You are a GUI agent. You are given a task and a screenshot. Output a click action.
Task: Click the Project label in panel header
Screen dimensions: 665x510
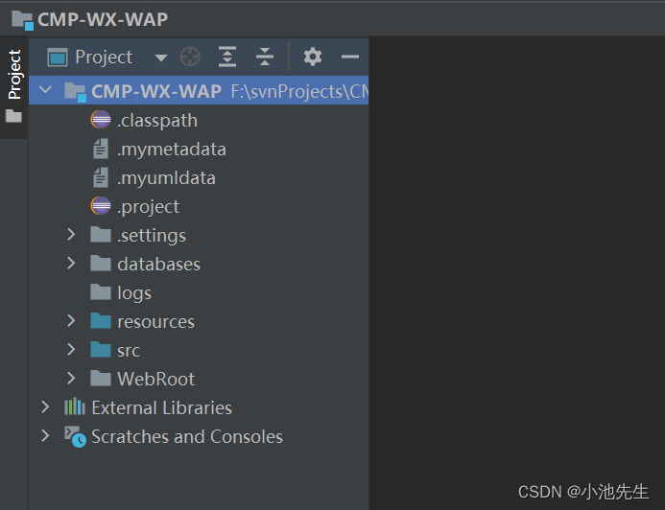click(104, 58)
